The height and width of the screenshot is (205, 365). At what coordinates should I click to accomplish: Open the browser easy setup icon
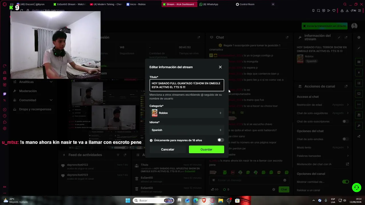click(x=360, y=11)
